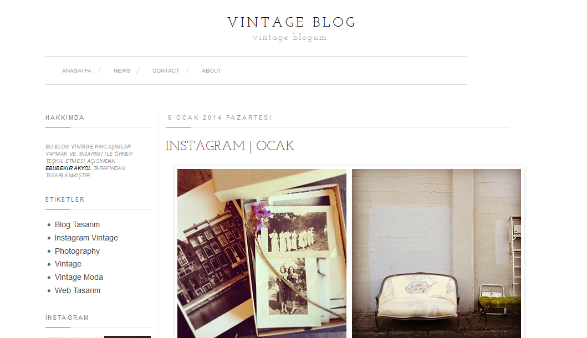Click the VINTAGE BLOG site title
Screen dimensions: 587x338
(291, 22)
